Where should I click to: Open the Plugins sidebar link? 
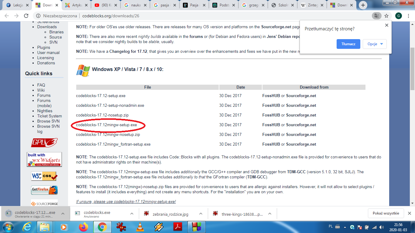(x=44, y=47)
